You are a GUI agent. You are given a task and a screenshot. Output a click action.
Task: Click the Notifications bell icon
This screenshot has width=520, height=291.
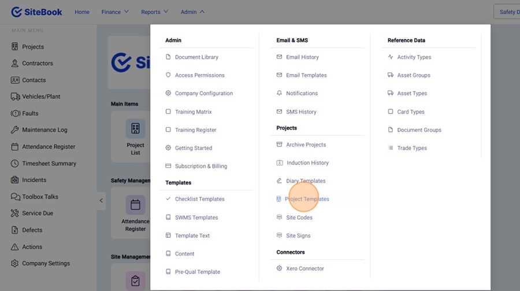(x=280, y=93)
